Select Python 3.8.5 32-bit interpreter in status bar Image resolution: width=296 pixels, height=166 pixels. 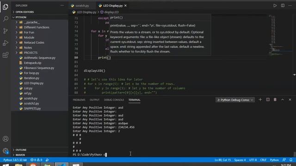point(15,160)
